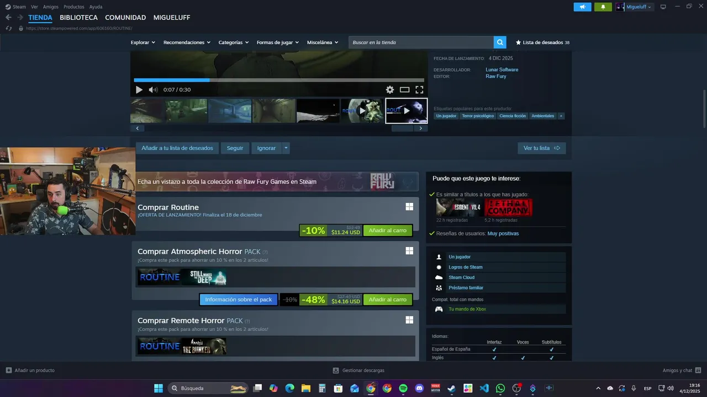Open the Raw Fury Games collection banner
707x397 pixels.
275,181
